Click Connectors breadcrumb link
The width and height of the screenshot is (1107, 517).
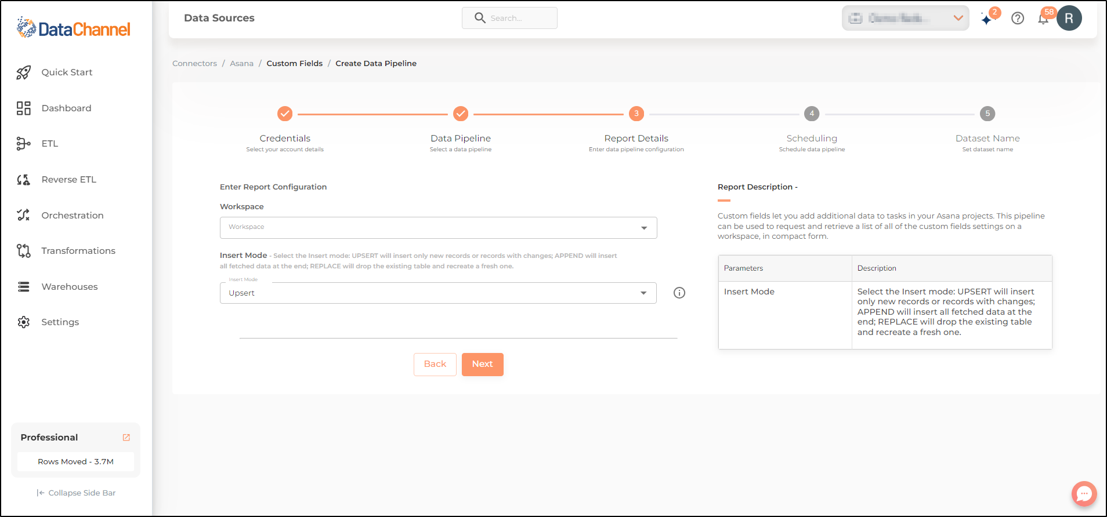click(x=194, y=64)
